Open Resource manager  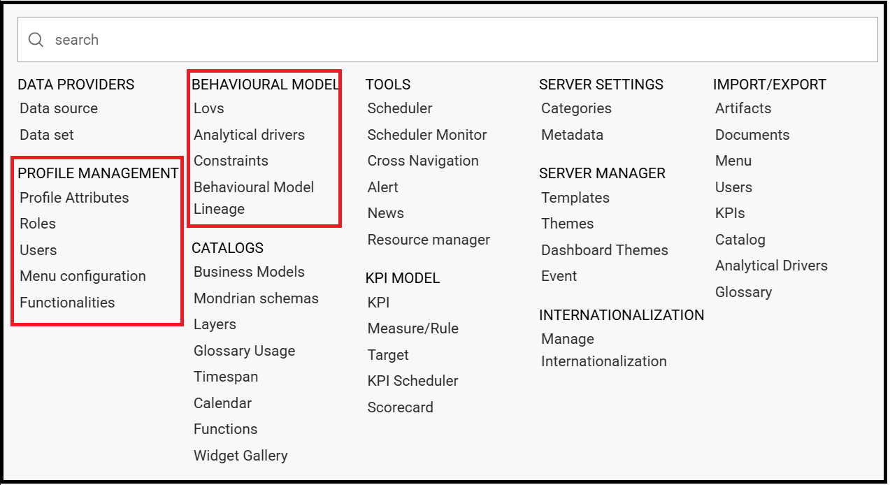[x=429, y=240]
